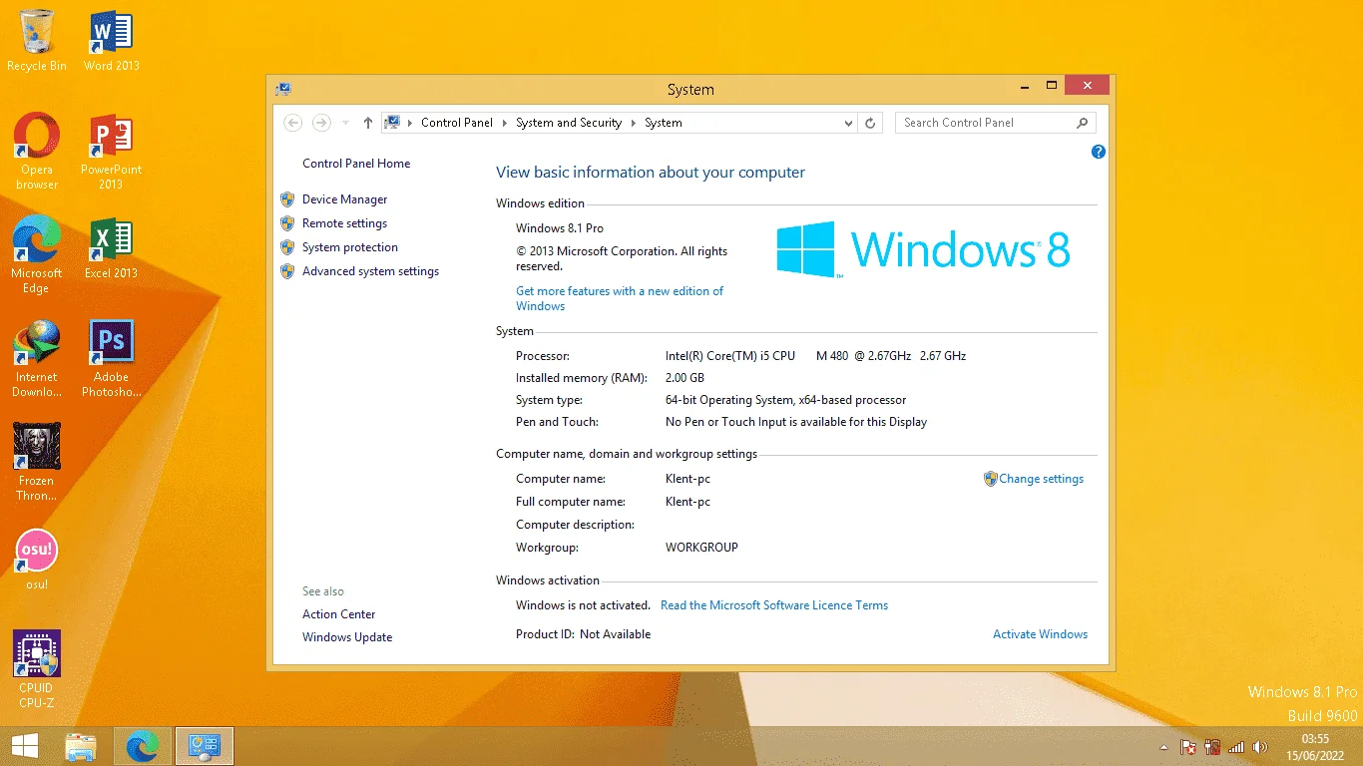Click the Forward navigation arrow
The image size is (1363, 766).
pos(321,123)
